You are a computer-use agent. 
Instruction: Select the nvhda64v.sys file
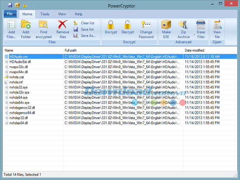(19, 102)
